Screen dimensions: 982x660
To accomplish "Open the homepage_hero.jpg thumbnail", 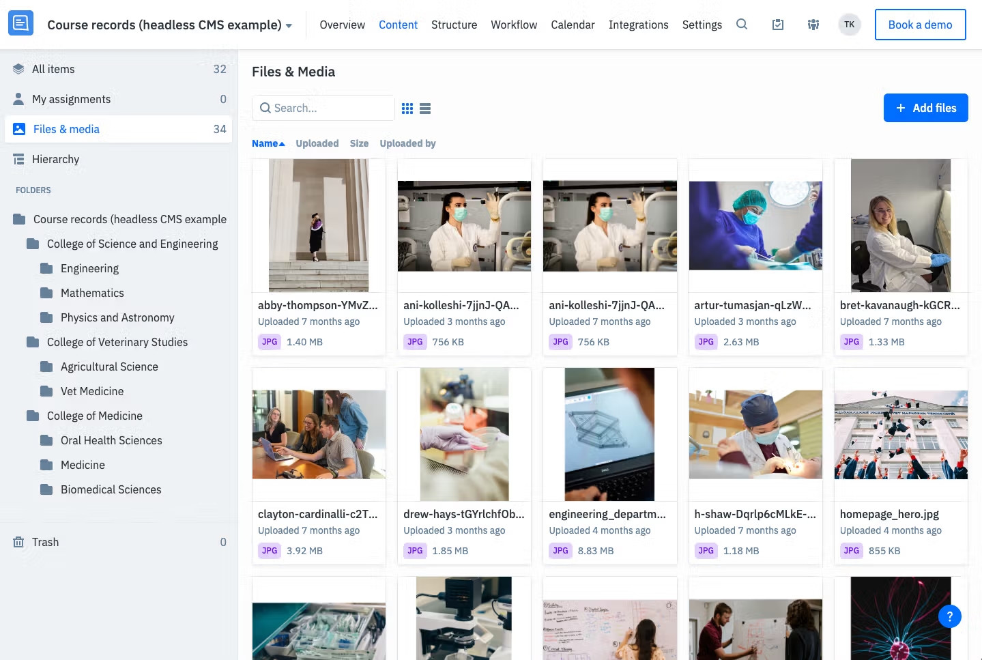I will click(x=900, y=434).
